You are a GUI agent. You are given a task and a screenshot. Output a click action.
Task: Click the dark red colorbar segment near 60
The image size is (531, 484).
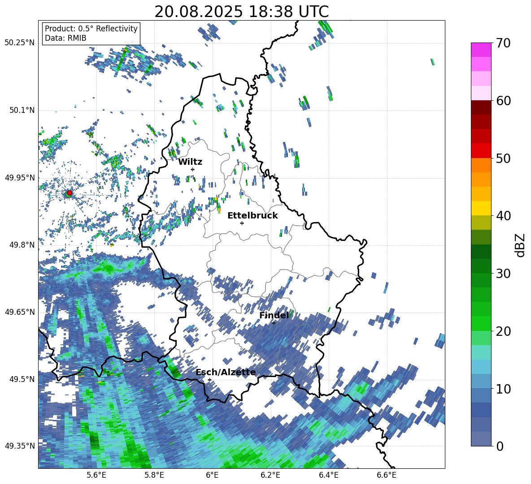pos(481,107)
